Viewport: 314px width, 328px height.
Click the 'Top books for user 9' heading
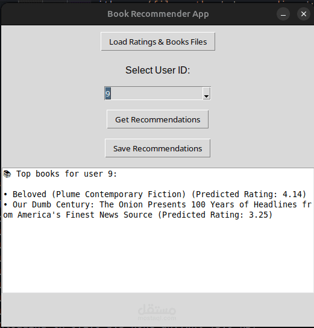[66, 174]
